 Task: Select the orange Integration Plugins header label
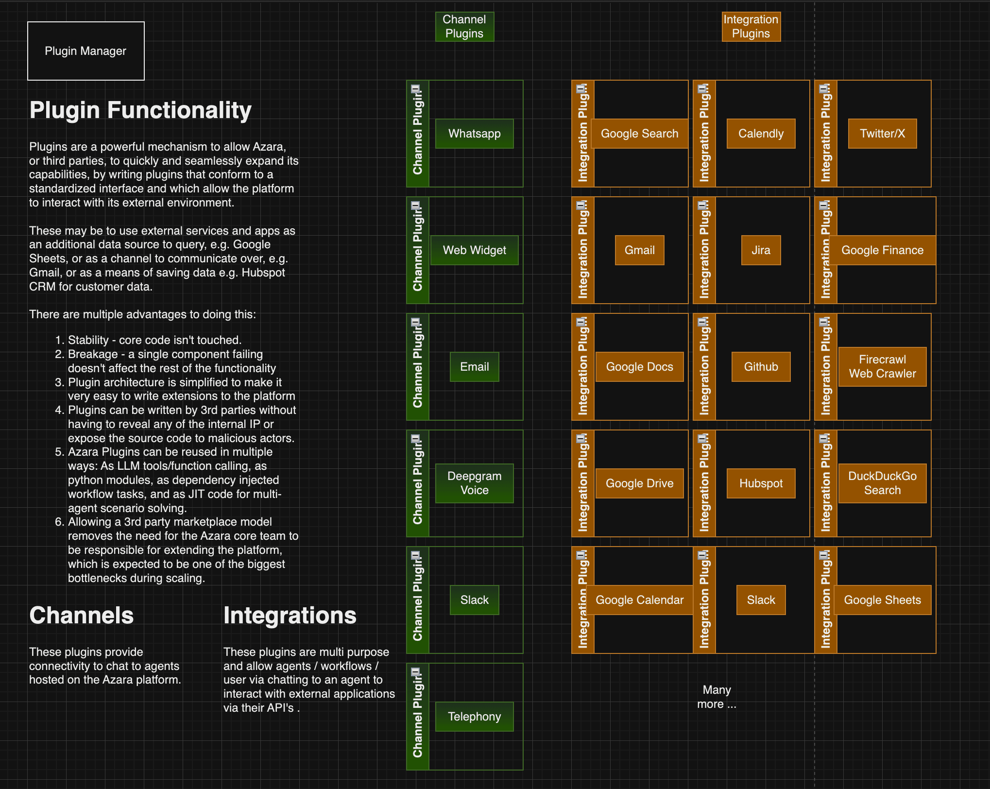click(x=751, y=27)
